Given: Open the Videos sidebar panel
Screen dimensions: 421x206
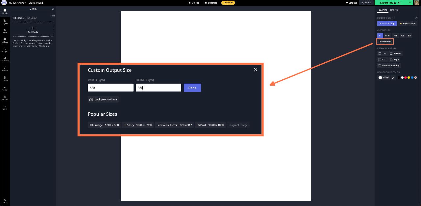Looking at the screenshot, I should click(5, 41).
